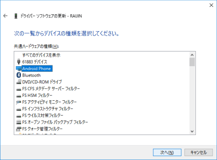Click the Android Phone monitor icon
217x160 pixels.
(19, 69)
